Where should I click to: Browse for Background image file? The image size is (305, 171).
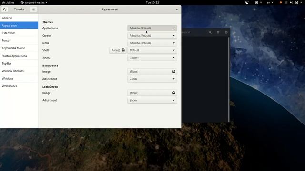[x=173, y=72]
